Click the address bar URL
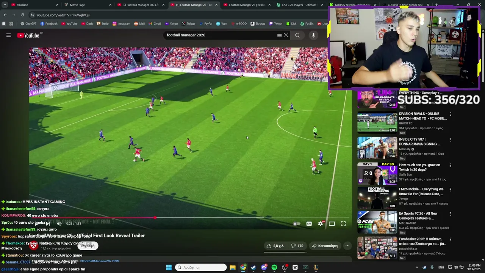 [63, 15]
